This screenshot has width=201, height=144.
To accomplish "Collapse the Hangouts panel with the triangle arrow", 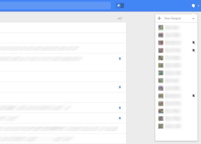I will [198, 6].
